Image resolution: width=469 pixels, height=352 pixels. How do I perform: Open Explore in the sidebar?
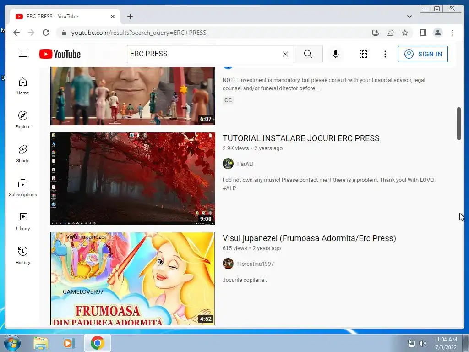23,120
